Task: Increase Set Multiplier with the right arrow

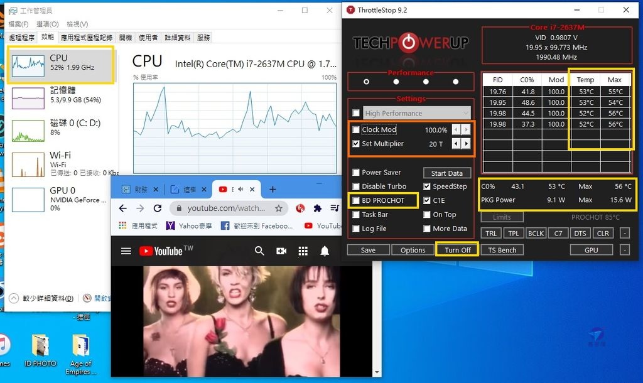Action: (x=465, y=144)
